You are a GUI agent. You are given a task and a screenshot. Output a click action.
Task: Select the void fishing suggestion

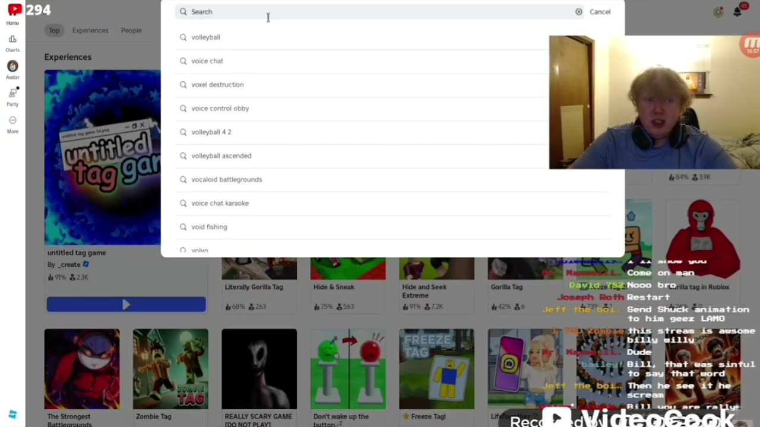(x=392, y=227)
